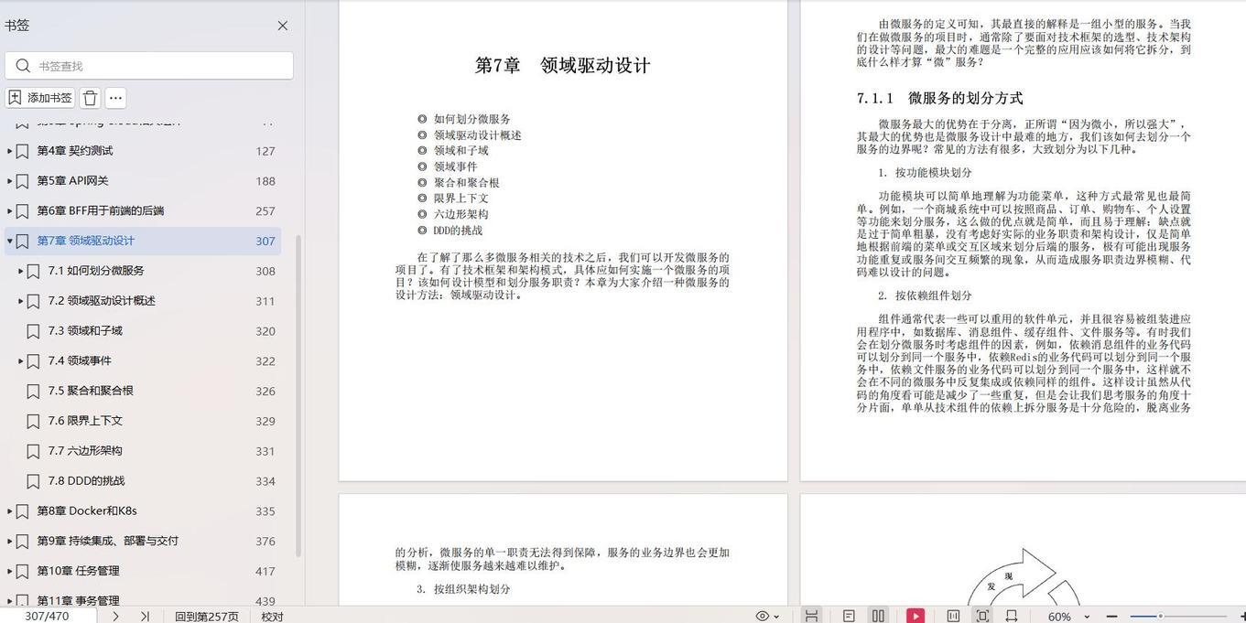Open bookmark 7.6 限界上下文

coord(85,421)
